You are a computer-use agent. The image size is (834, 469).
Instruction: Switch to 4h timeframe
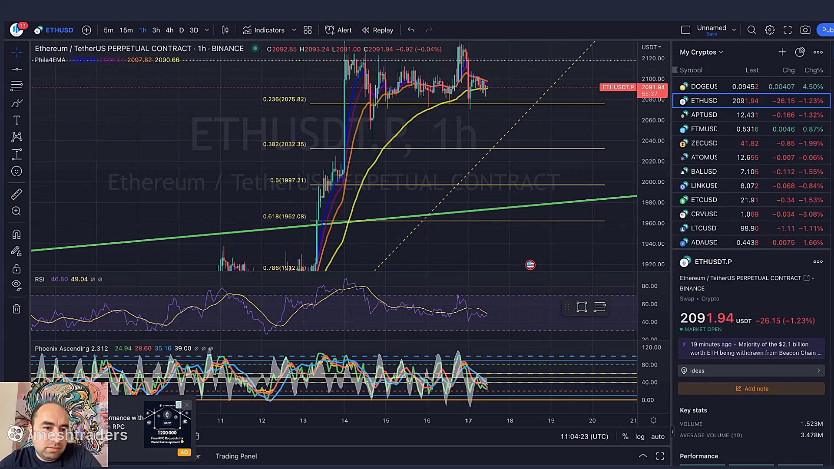click(169, 30)
